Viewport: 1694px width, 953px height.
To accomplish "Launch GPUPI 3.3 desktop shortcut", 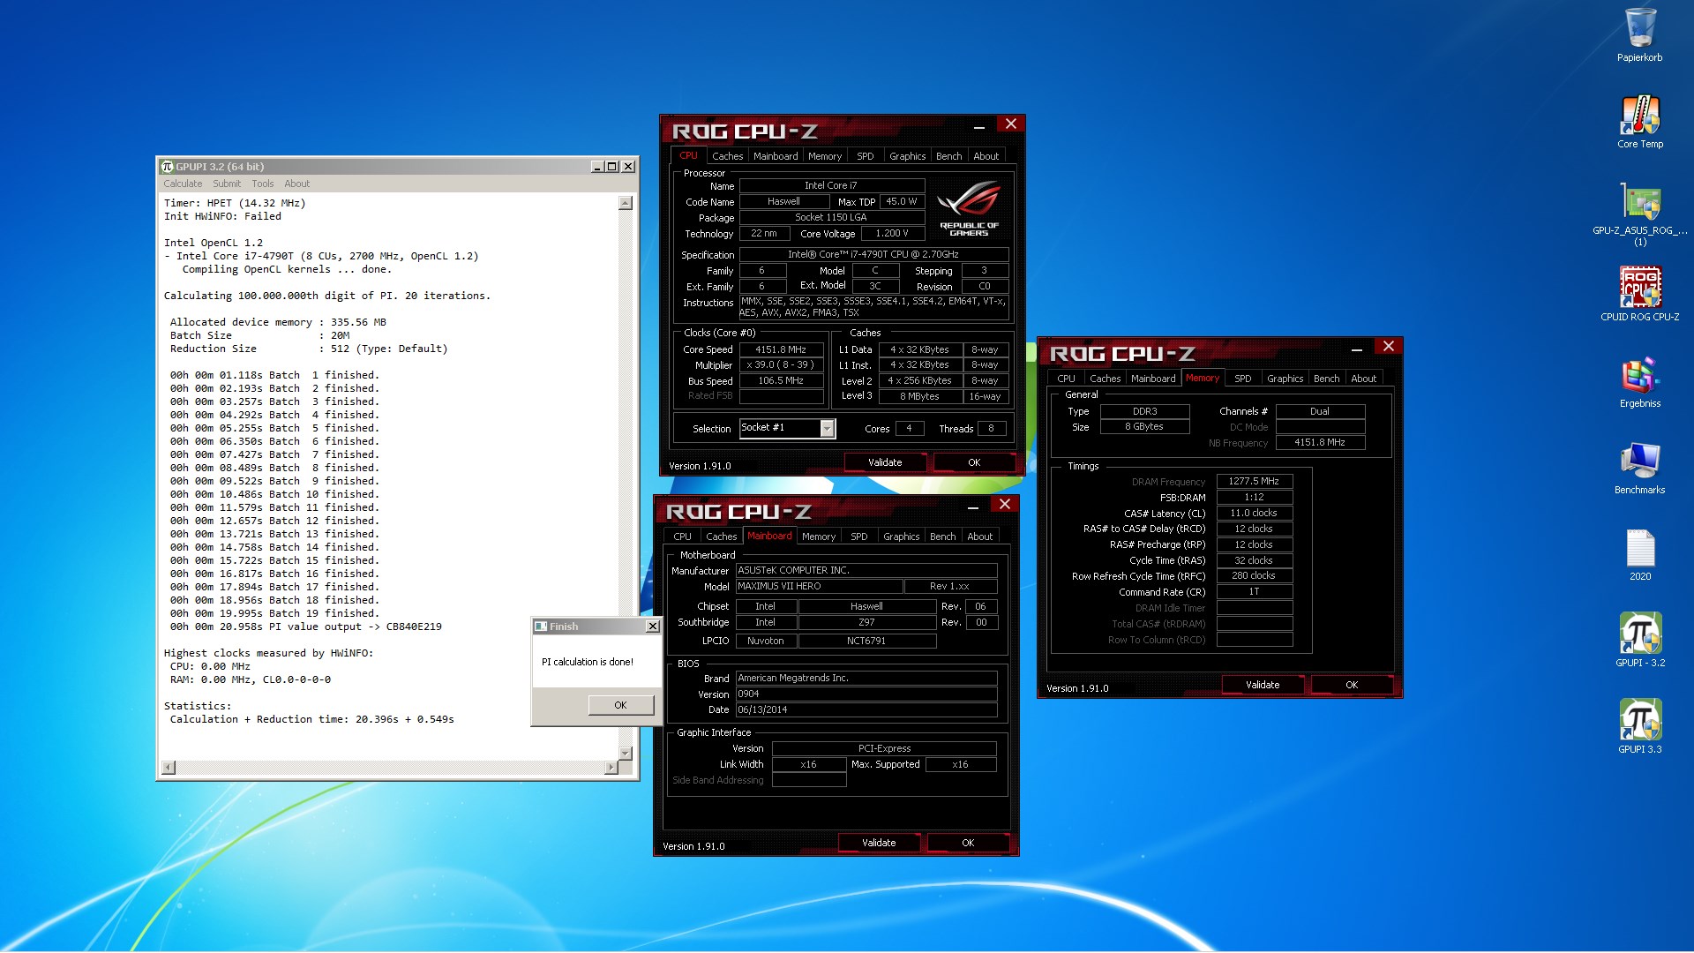I will pyautogui.click(x=1639, y=727).
